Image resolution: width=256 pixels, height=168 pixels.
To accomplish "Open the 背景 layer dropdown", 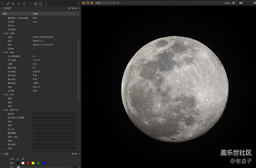I will click(x=105, y=3).
